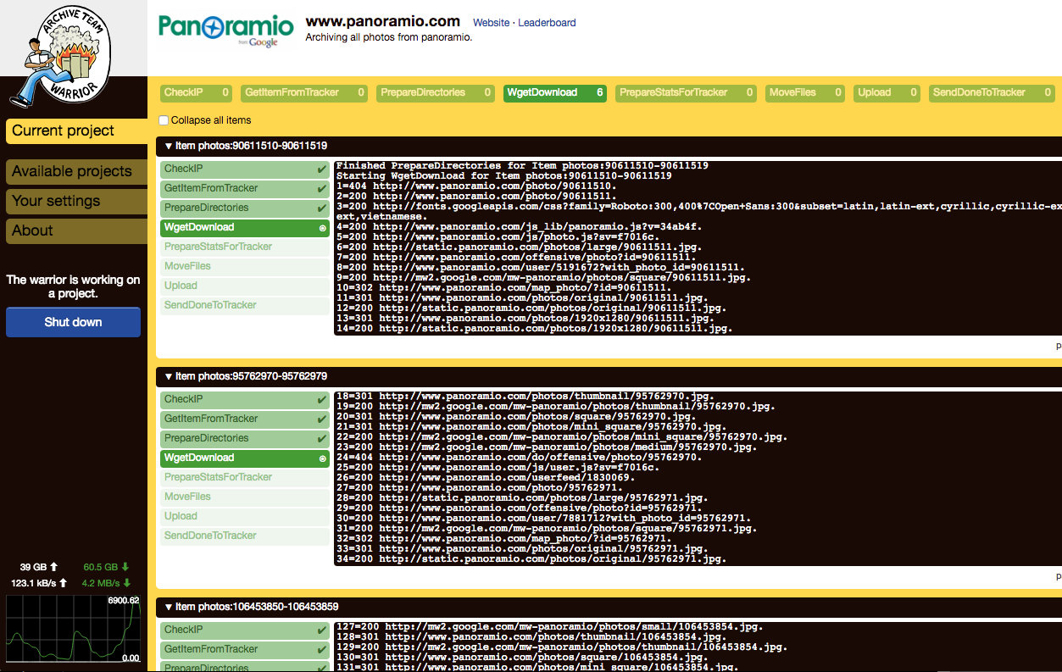Click log line "26=200 http://www.panoramio.com/userfeed/1830069."

coord(485,478)
